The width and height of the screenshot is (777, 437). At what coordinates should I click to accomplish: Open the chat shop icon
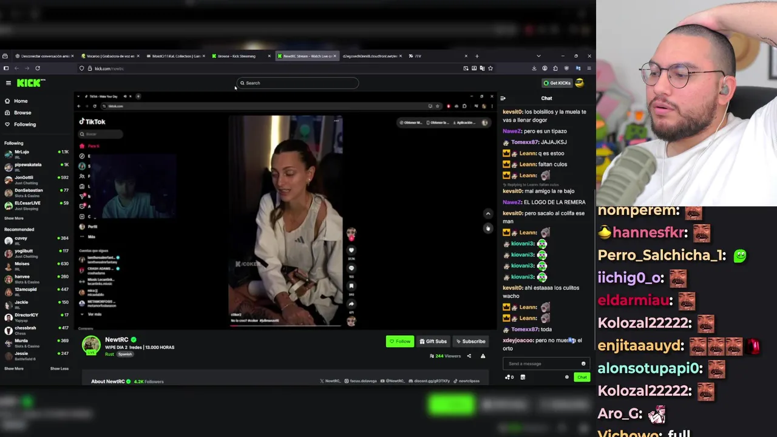click(523, 378)
